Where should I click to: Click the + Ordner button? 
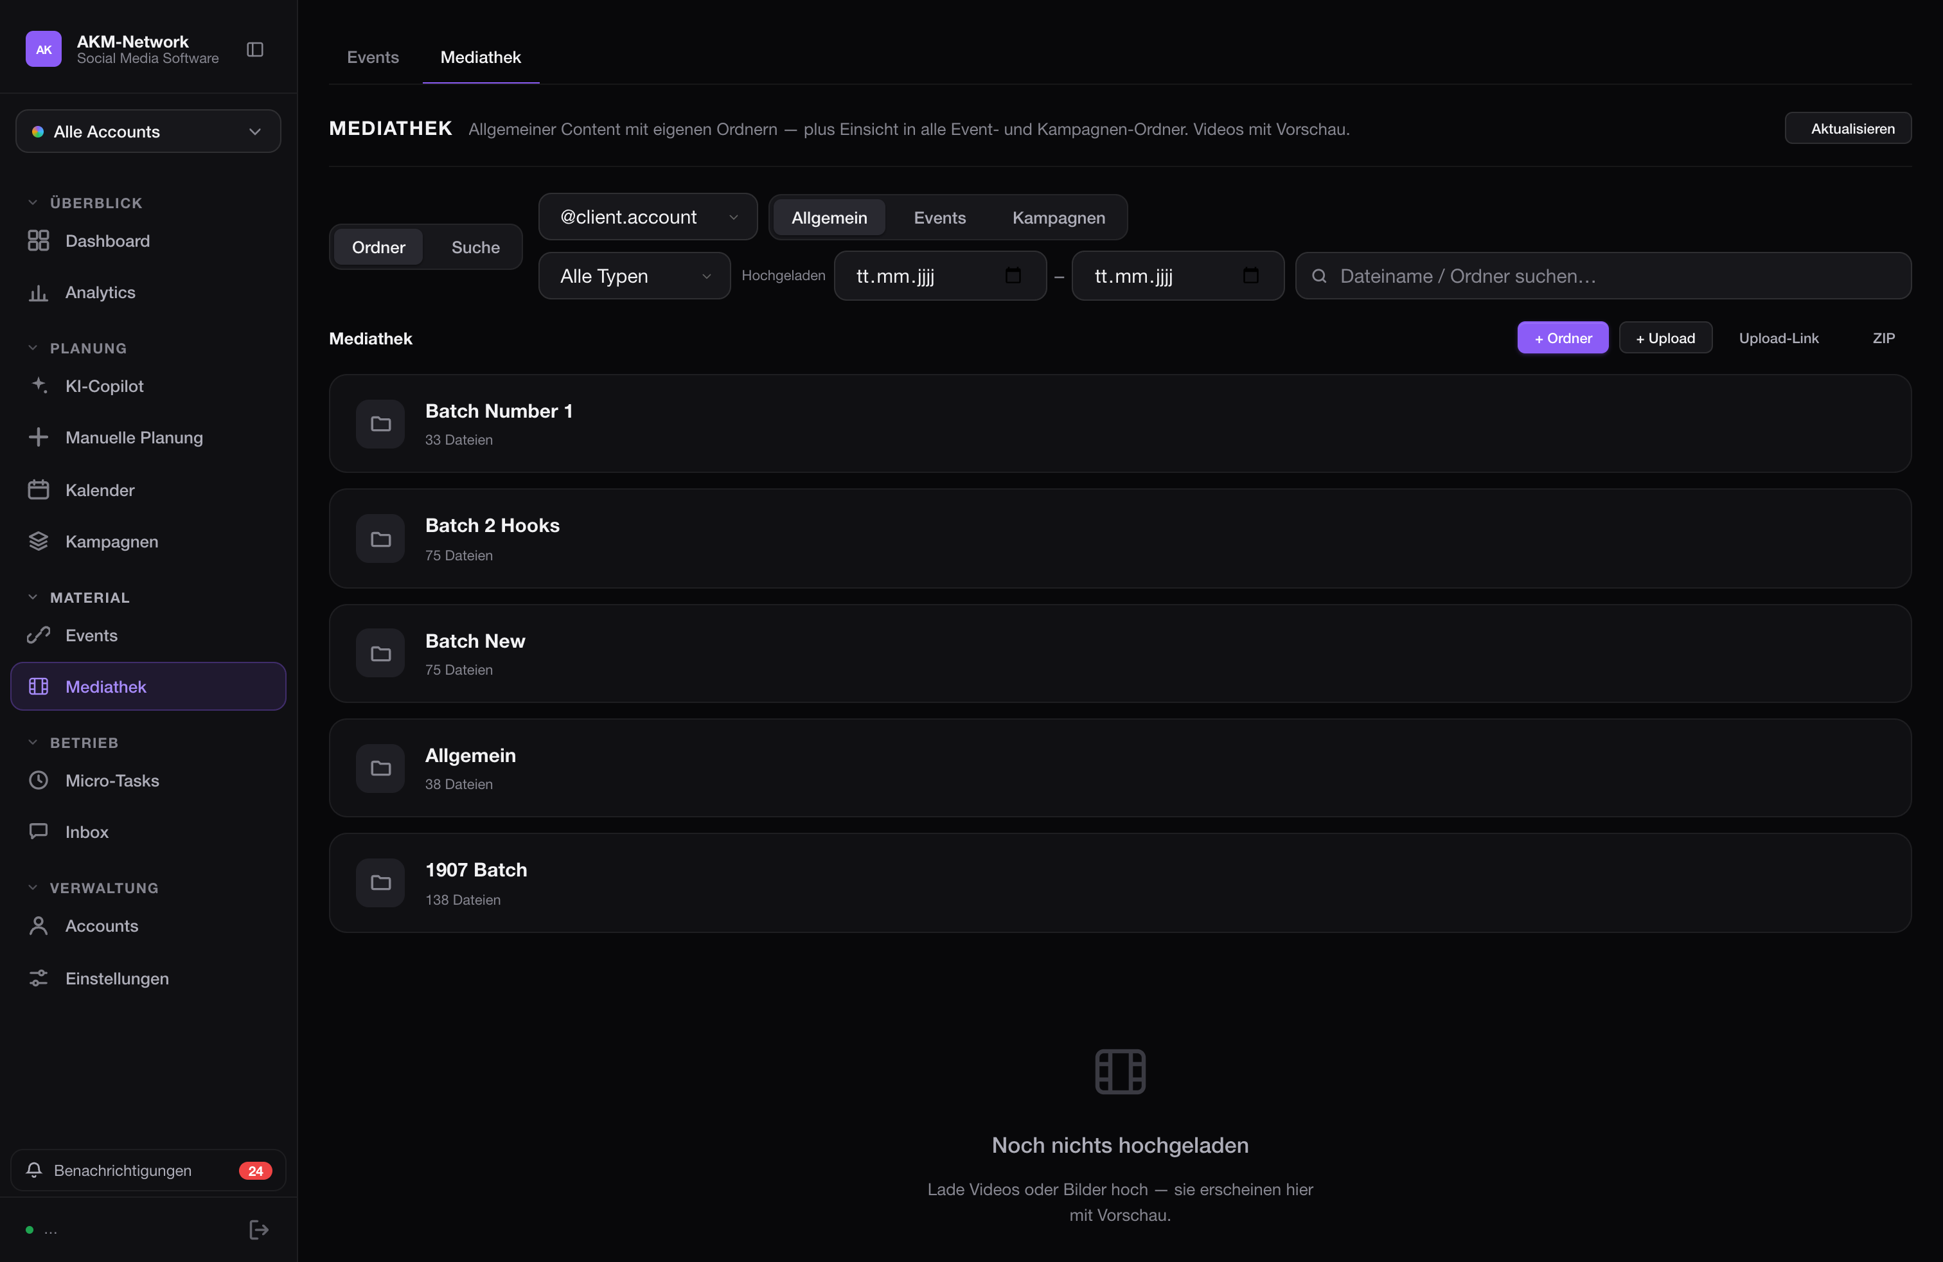pos(1563,338)
